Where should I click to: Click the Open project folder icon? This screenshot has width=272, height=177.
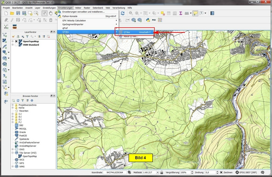point(12,13)
